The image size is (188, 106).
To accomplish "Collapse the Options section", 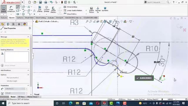I will pyautogui.click(x=28, y=75).
